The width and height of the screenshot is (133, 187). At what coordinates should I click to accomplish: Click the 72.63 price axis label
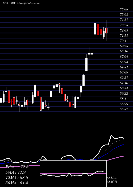pyautogui.click(x=124, y=30)
